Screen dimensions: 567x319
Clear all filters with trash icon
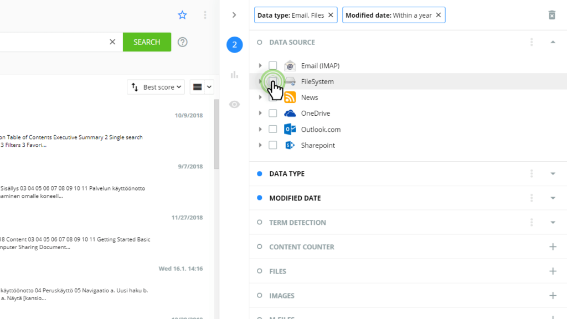pyautogui.click(x=552, y=15)
